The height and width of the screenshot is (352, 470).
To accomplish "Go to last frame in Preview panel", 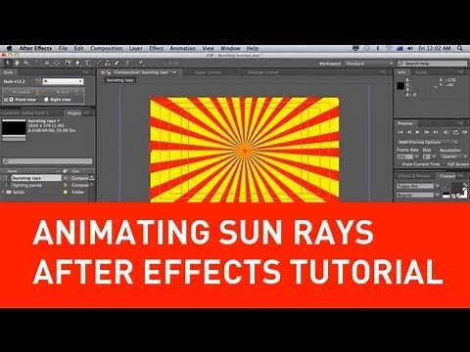I will [436, 132].
